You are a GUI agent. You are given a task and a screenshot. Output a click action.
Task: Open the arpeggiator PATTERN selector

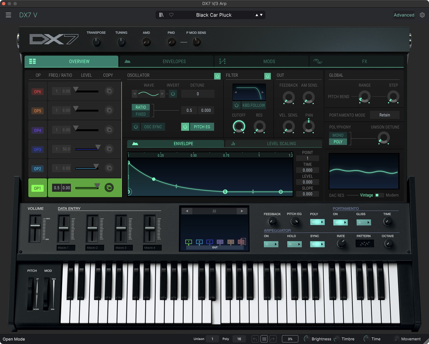(x=365, y=244)
